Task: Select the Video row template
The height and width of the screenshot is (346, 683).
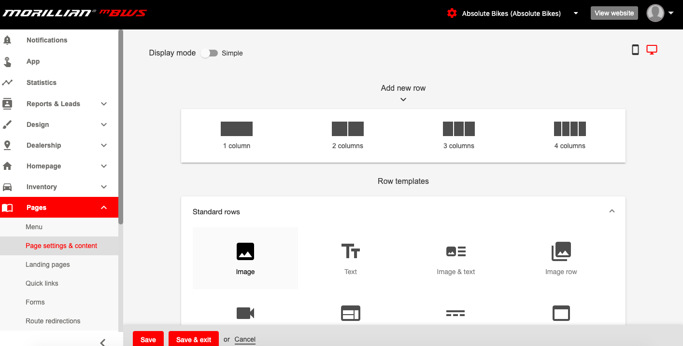Action: coord(245,313)
